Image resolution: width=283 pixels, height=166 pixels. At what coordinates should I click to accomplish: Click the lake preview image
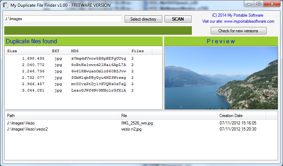click(221, 78)
